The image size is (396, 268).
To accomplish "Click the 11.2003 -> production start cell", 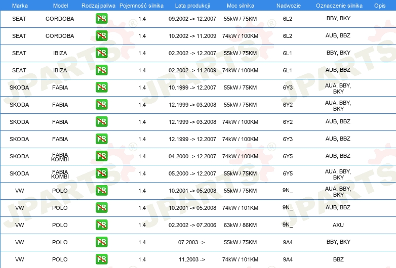I will tap(192, 259).
